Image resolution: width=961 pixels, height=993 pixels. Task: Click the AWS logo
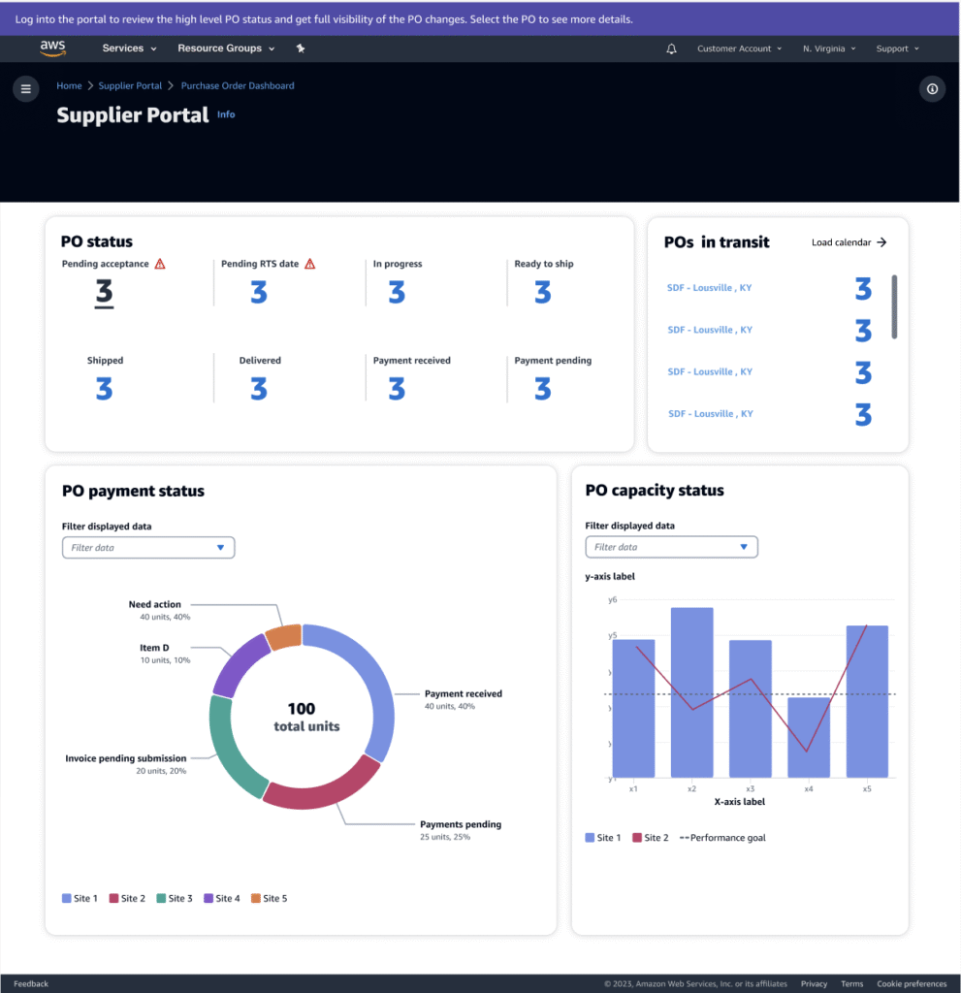click(x=52, y=48)
